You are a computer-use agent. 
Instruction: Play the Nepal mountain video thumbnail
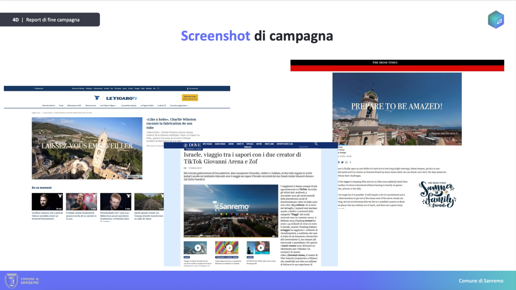coord(197,248)
